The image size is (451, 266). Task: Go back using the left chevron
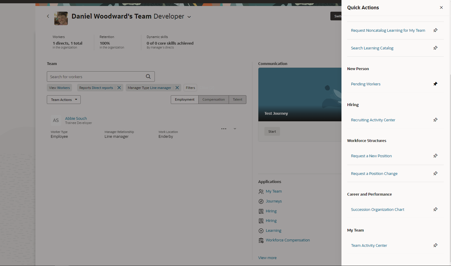coord(48,16)
